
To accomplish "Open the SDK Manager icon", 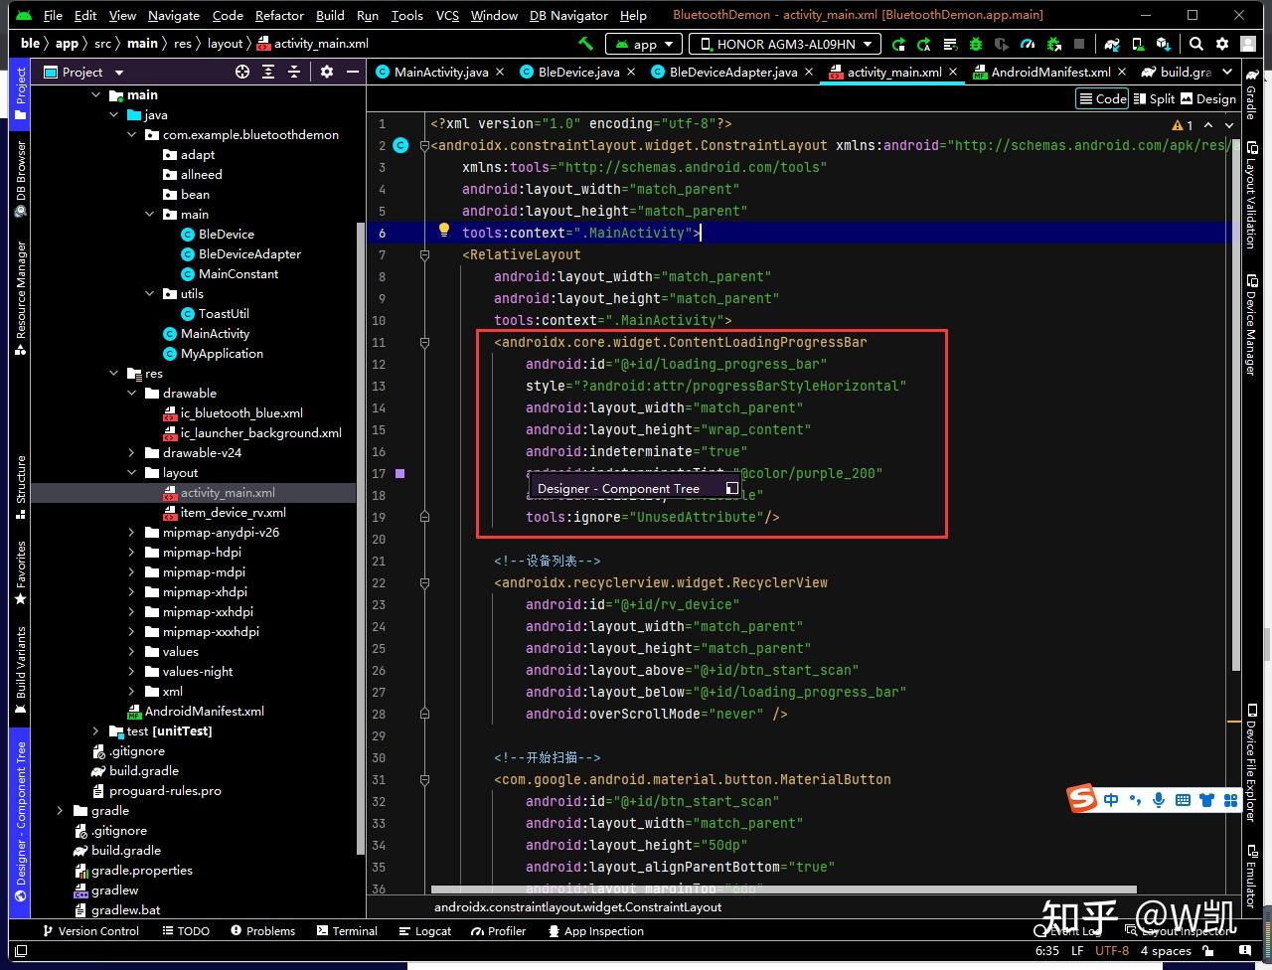I will 1163,44.
